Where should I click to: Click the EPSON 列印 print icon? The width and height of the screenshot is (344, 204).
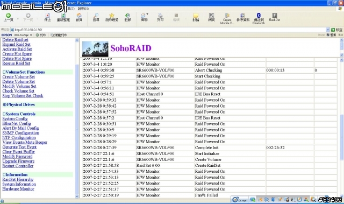coord(41,35)
